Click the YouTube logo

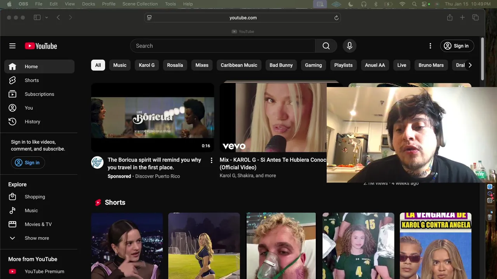tap(41, 46)
